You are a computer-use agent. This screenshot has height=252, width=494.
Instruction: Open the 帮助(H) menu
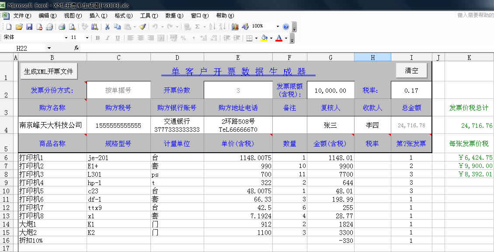pyautogui.click(x=225, y=15)
